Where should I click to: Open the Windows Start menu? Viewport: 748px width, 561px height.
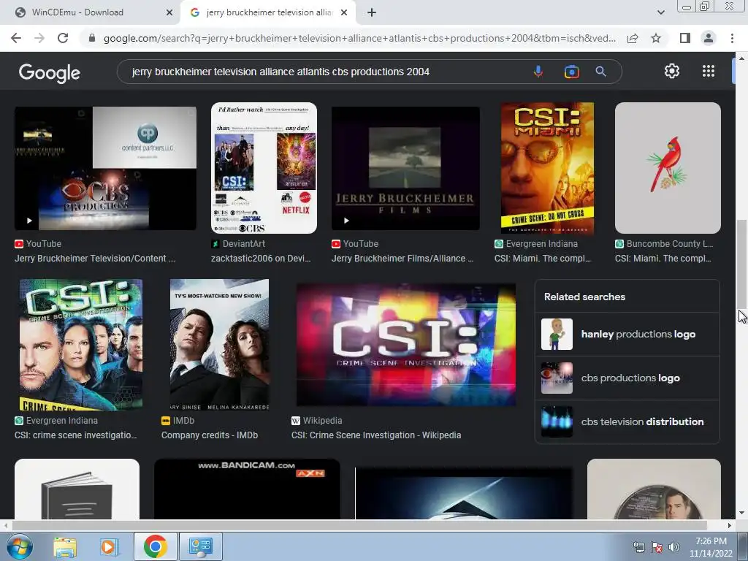19,546
